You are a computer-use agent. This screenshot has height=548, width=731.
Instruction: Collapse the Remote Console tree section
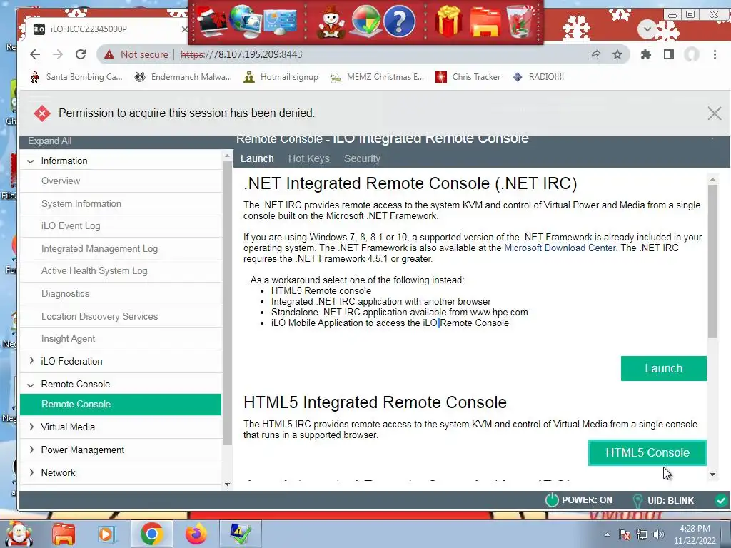click(x=31, y=385)
